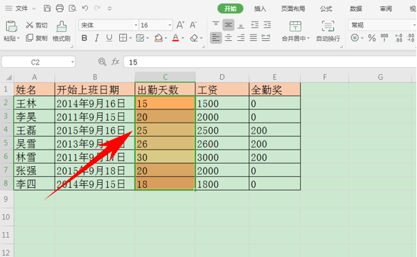Open the font size dropdown
The image size is (417, 257).
pyautogui.click(x=170, y=25)
